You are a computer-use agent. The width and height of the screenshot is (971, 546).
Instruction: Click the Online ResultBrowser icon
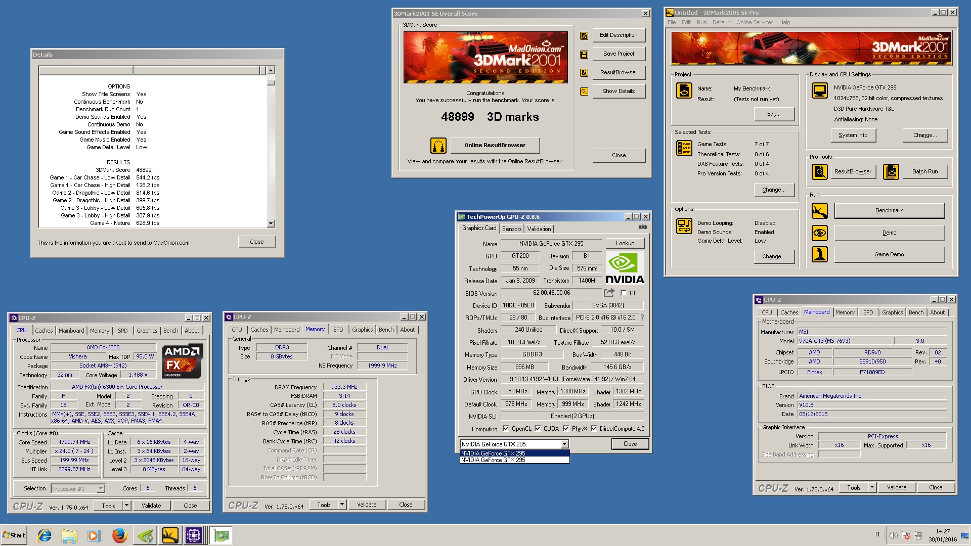438,146
